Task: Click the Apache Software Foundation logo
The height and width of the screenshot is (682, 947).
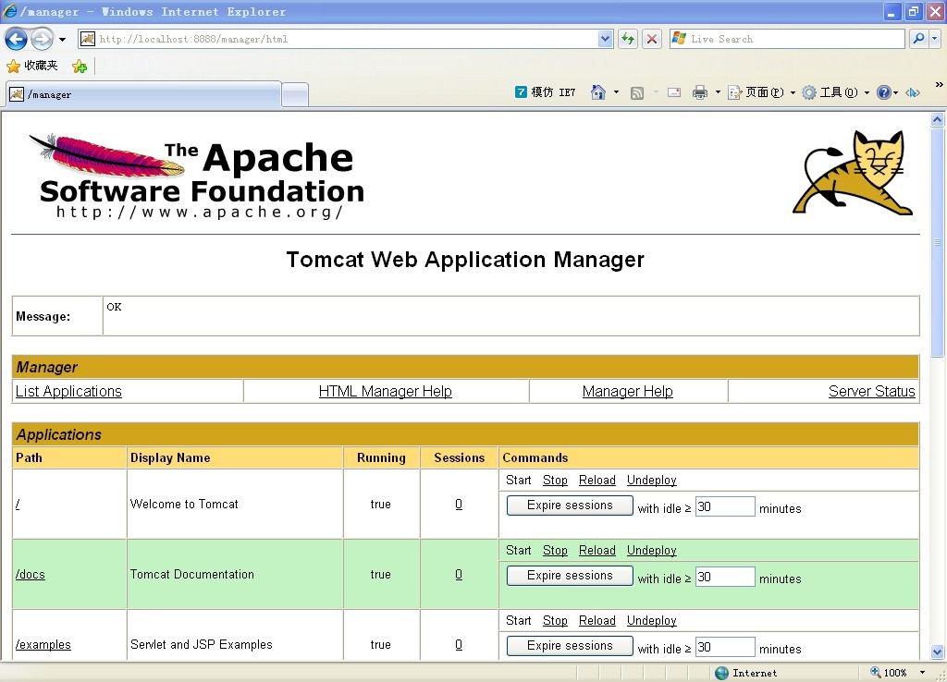Action: point(196,177)
